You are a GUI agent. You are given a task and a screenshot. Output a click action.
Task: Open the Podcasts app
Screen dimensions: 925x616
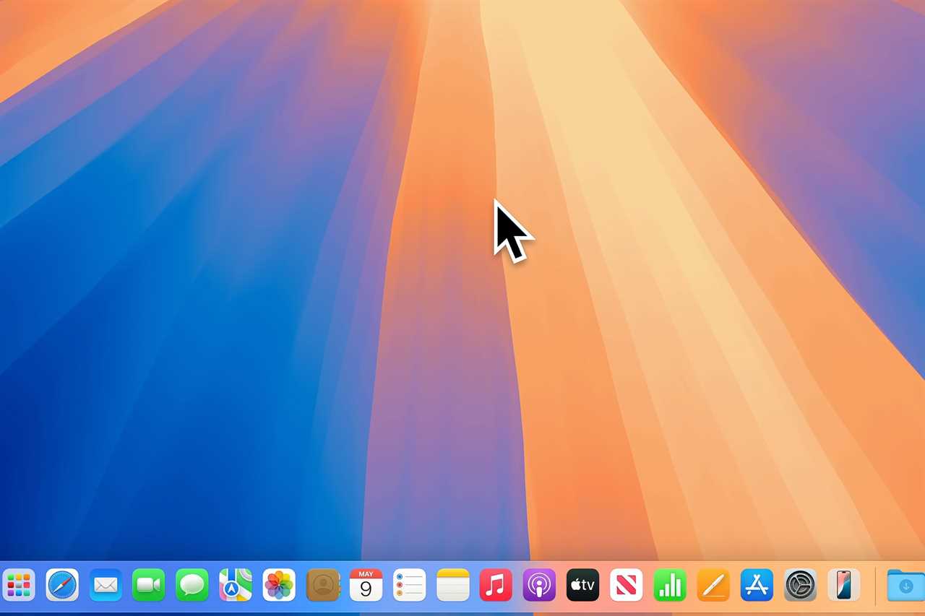(539, 585)
